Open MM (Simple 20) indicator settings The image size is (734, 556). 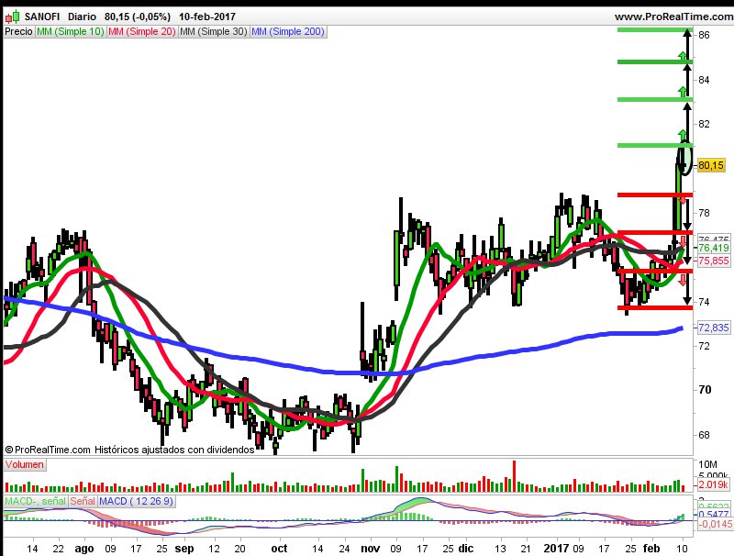(142, 32)
